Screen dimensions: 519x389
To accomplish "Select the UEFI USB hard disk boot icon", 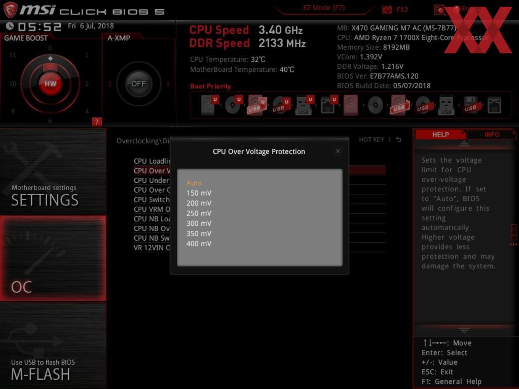I will coord(256,105).
